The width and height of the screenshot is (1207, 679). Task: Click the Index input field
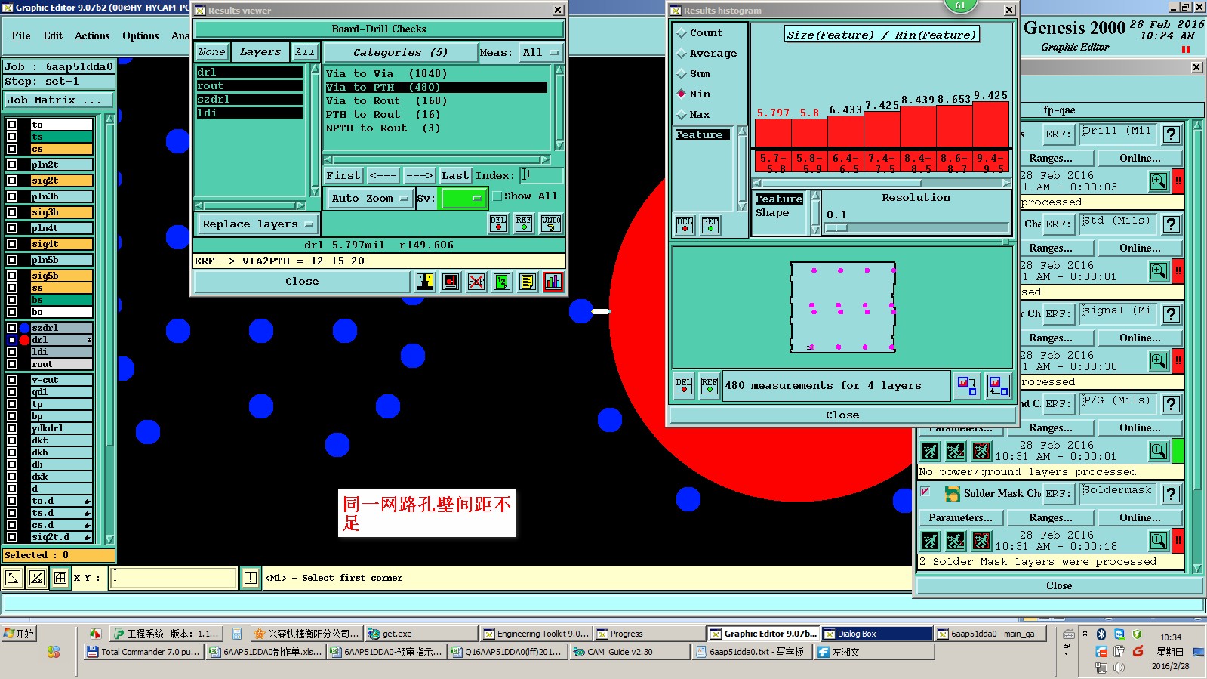point(541,175)
